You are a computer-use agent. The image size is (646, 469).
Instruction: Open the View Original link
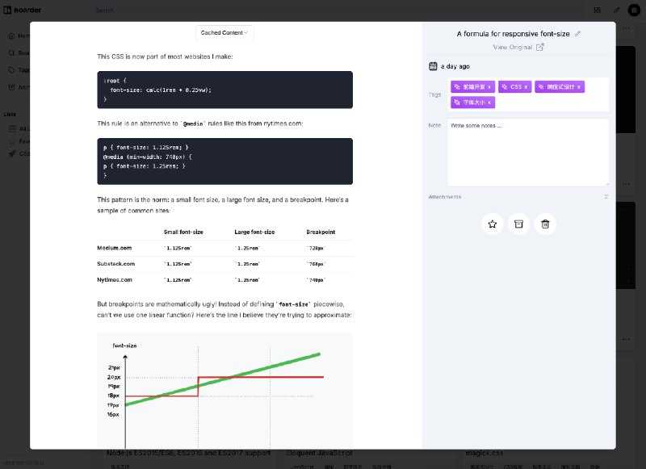click(x=513, y=48)
